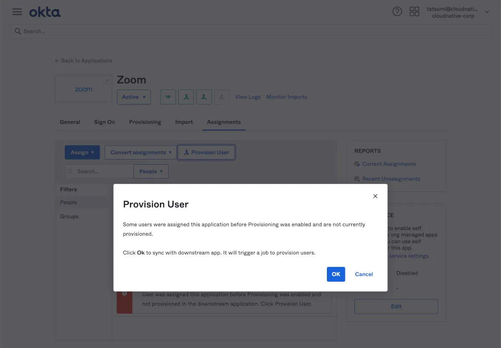Open the Current Assignments report
Image resolution: width=501 pixels, height=348 pixels.
pos(389,164)
